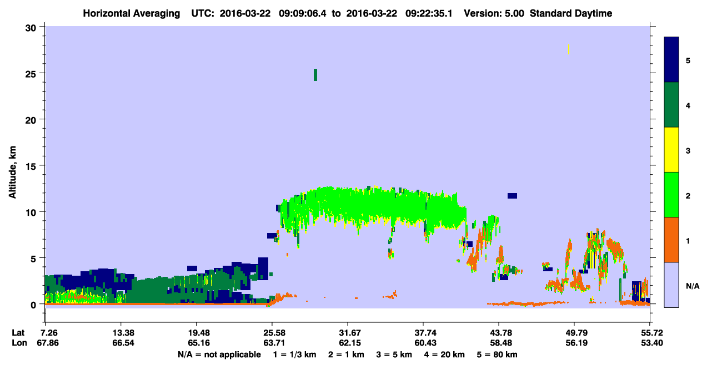Click the lavender N/A colorbar segment
722x370 pixels.
coord(671,285)
